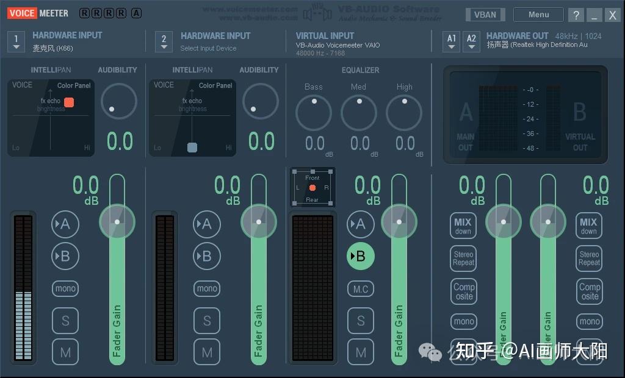Select MIX down mode for bus B
The width and height of the screenshot is (625, 378).
[588, 226]
